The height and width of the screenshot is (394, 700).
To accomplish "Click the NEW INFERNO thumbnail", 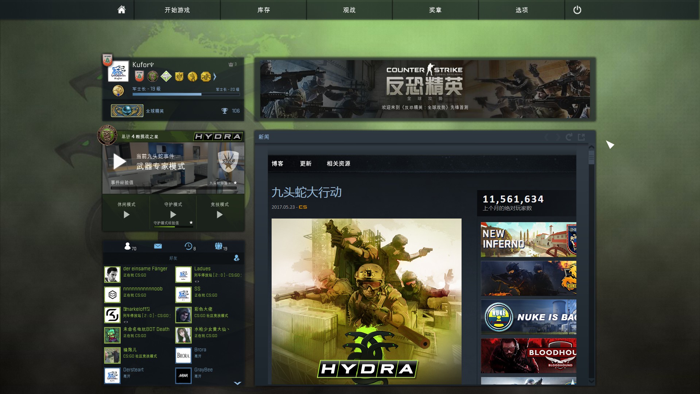I will point(528,239).
